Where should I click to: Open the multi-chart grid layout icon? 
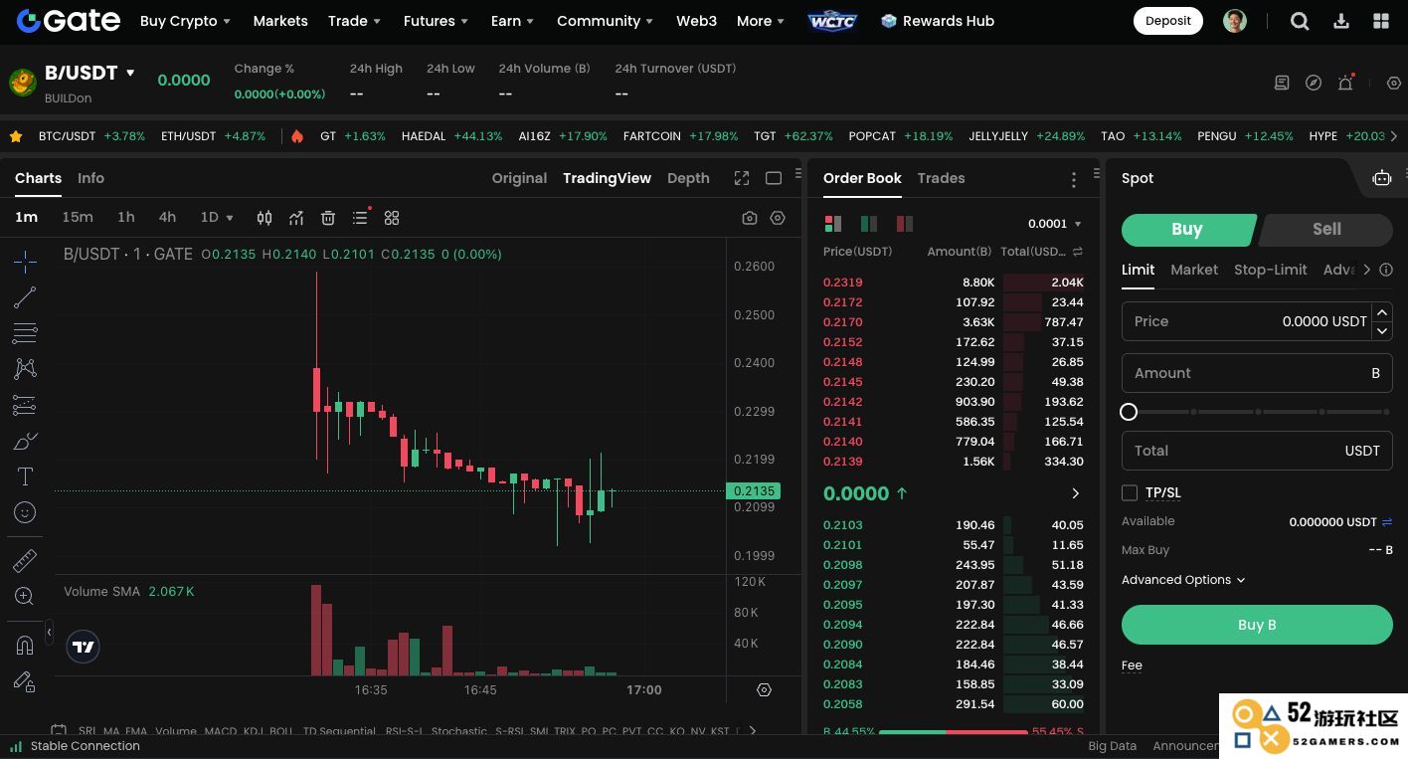pyautogui.click(x=392, y=218)
